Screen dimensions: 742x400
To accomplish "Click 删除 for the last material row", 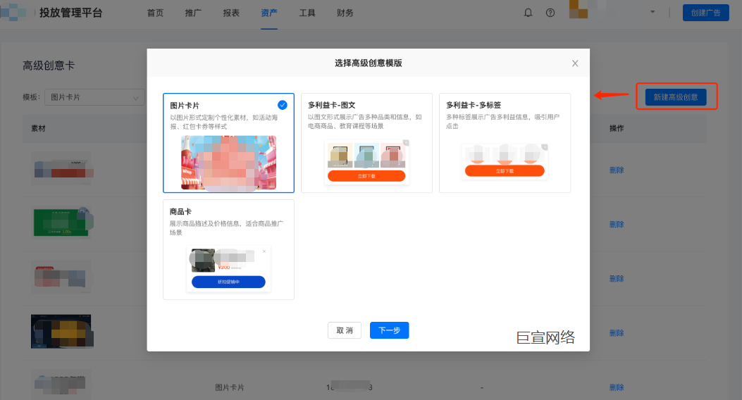I will [617, 387].
